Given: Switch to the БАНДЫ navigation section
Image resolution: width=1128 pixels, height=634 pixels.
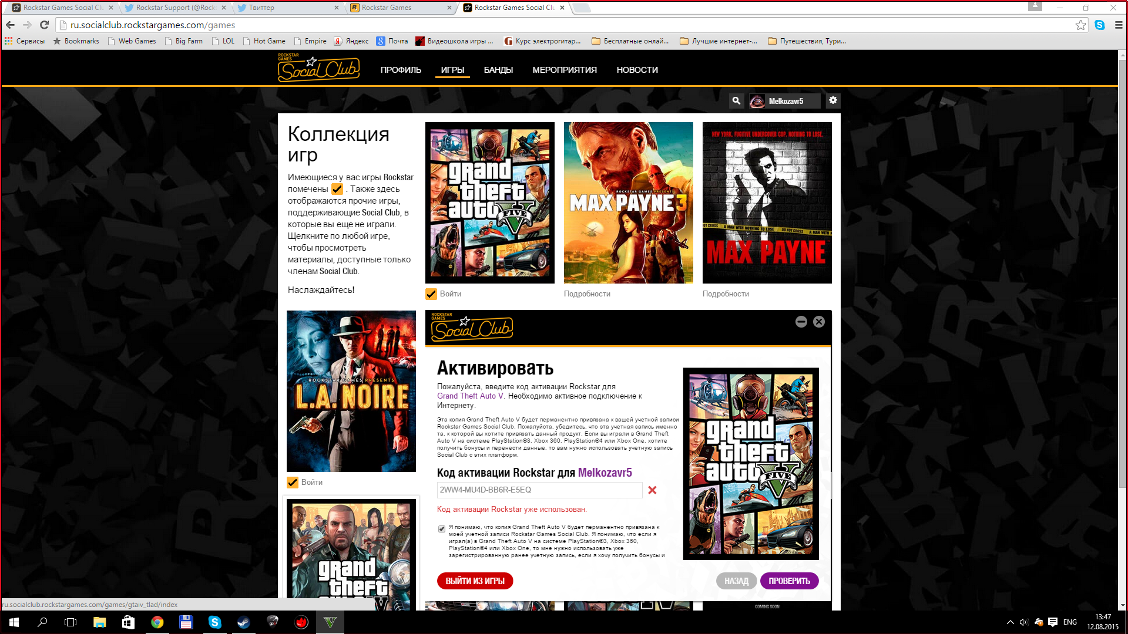Looking at the screenshot, I should click(x=498, y=69).
